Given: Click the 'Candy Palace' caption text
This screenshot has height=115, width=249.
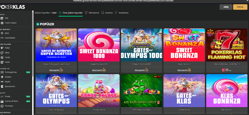Looking at the screenshot, I should 99,110.
